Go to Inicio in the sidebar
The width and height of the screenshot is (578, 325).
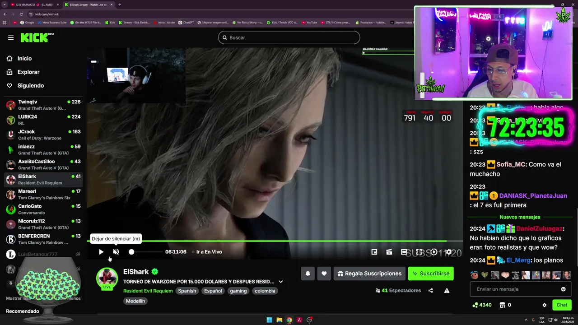43,58
